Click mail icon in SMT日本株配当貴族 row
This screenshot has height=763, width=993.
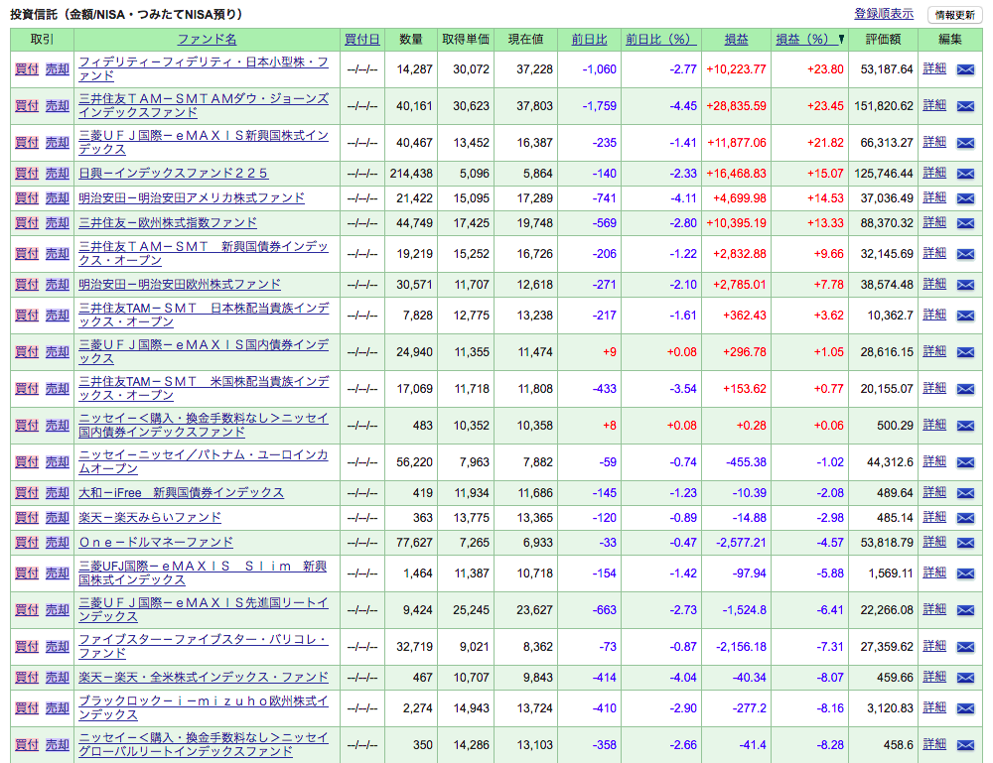pyautogui.click(x=965, y=316)
